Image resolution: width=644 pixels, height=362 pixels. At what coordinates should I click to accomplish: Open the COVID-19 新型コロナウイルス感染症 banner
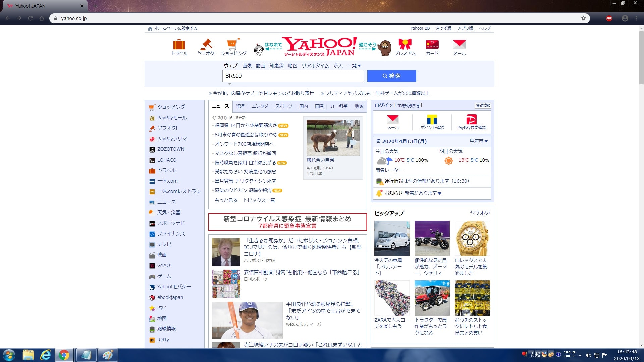click(287, 222)
